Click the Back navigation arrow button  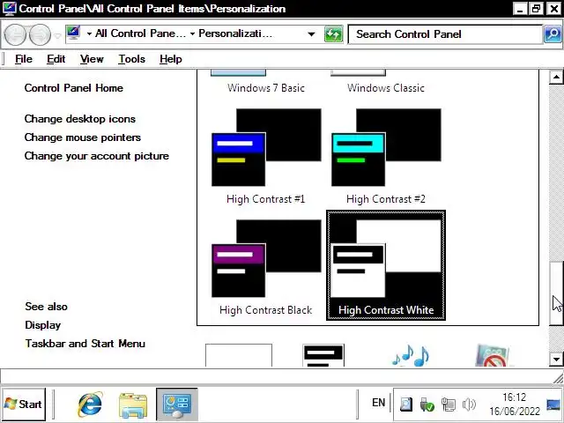15,35
